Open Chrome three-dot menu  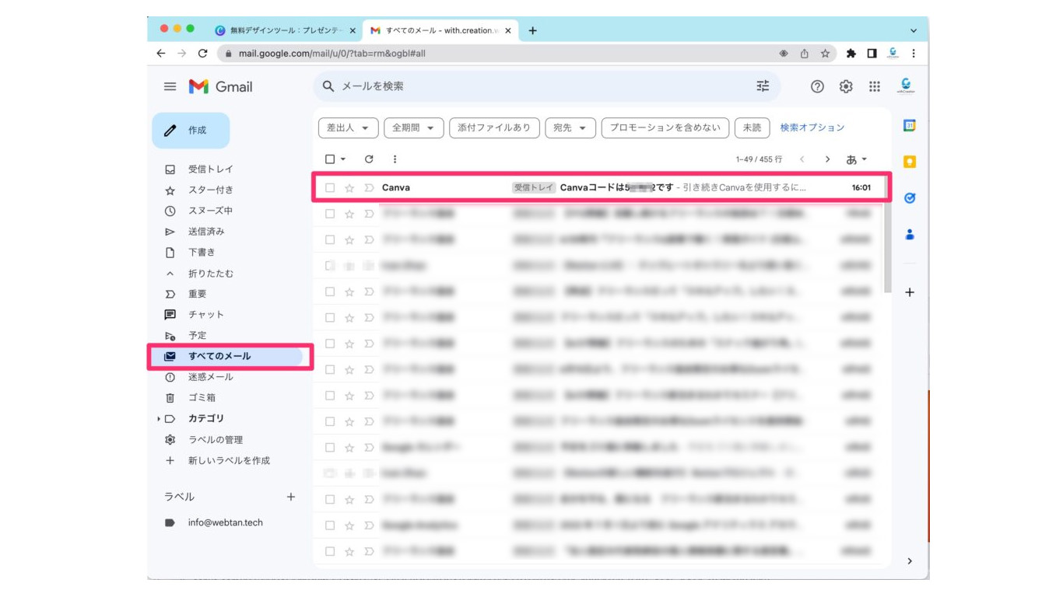point(914,54)
